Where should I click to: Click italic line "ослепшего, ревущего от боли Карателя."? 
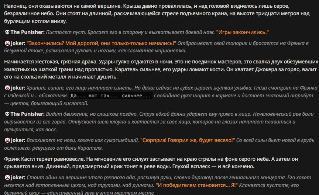[x=54, y=148]
